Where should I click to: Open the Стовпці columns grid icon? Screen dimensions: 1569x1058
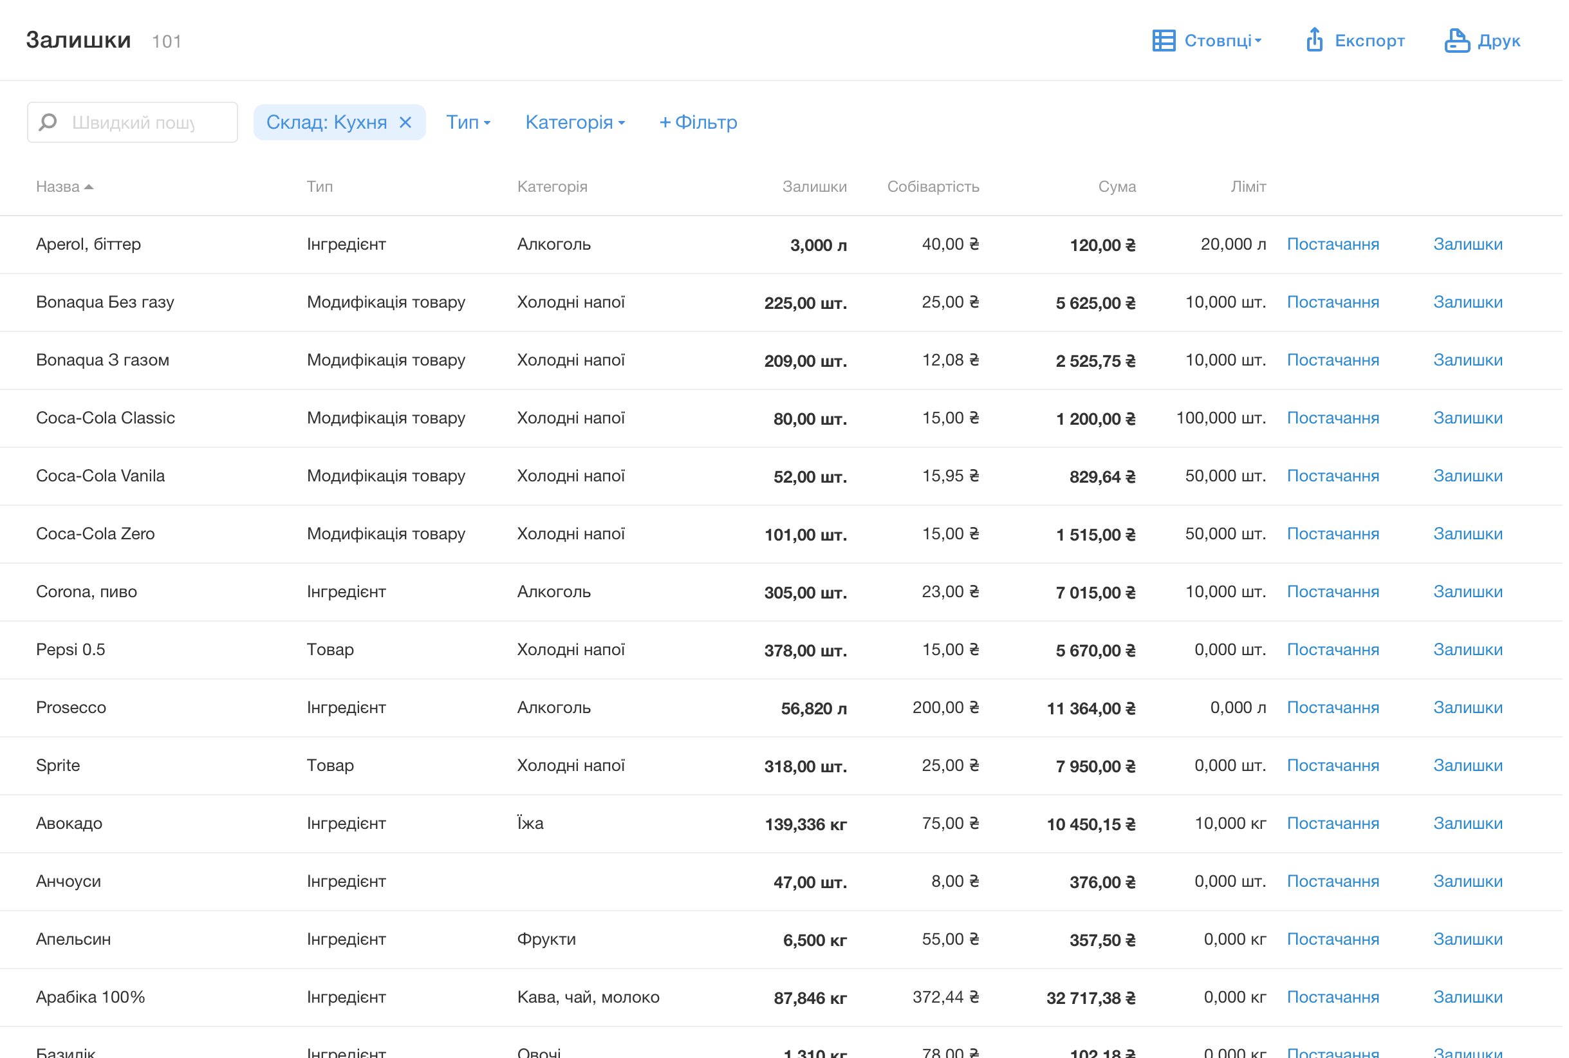[x=1163, y=41]
